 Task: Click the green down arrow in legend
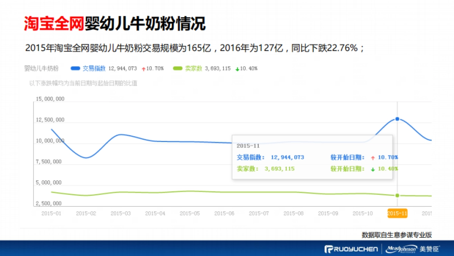point(237,69)
